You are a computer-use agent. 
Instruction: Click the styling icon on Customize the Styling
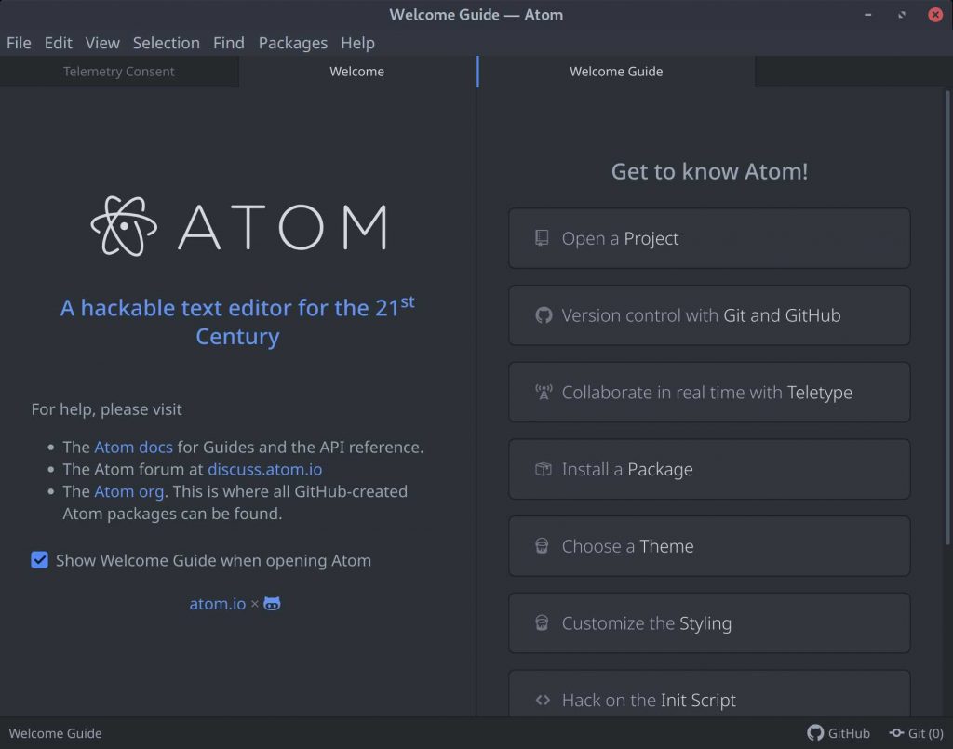click(x=542, y=623)
